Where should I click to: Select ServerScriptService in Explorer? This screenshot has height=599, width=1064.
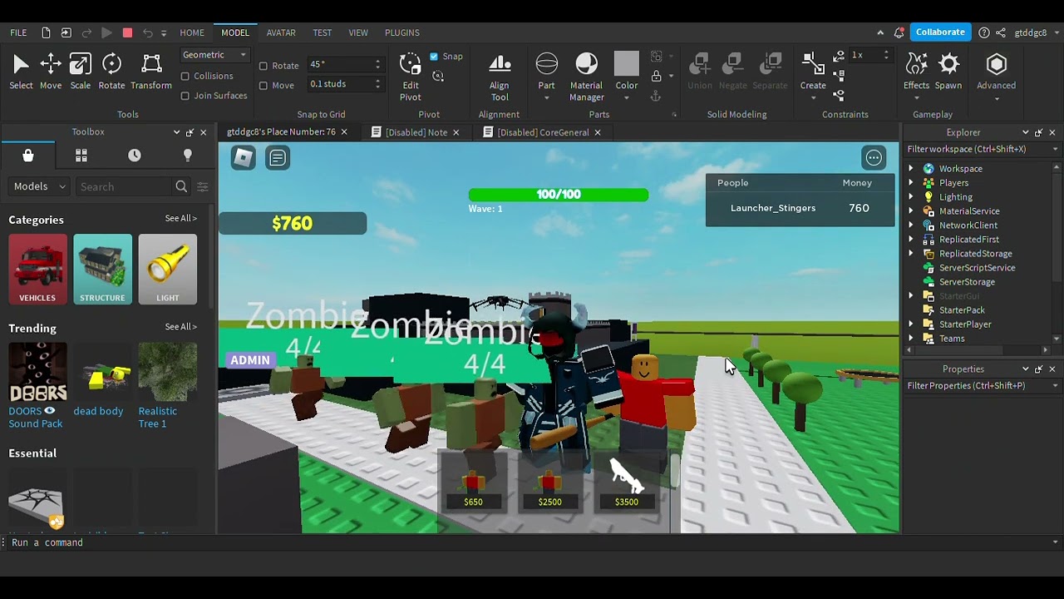click(977, 268)
